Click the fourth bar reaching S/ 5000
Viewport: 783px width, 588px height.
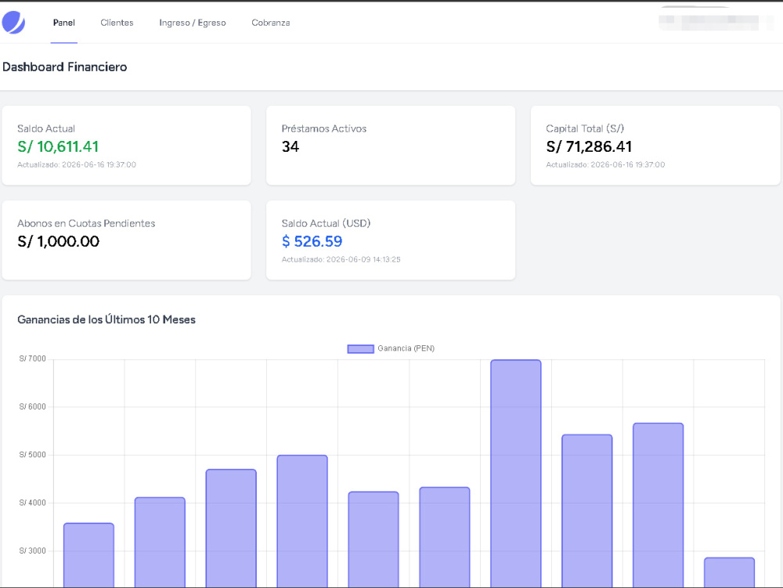pyautogui.click(x=302, y=521)
